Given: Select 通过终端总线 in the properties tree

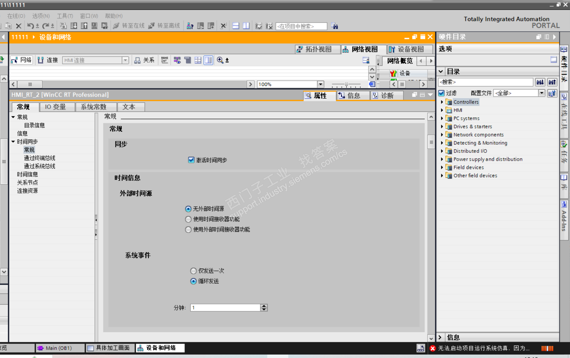Looking at the screenshot, I should [40, 158].
